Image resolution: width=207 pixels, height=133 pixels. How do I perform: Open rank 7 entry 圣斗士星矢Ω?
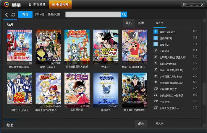click(x=171, y=70)
